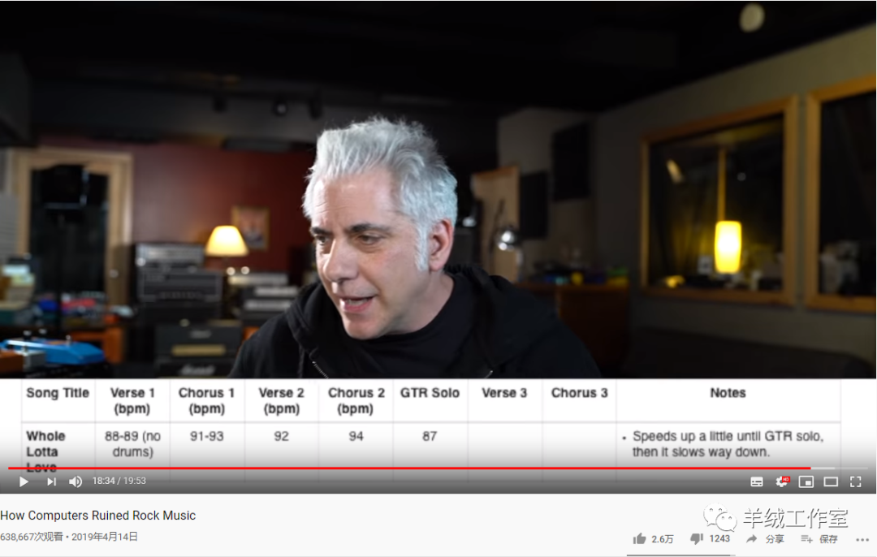Dislike the video with thumbs down
This screenshot has width=877, height=557.
pos(696,538)
